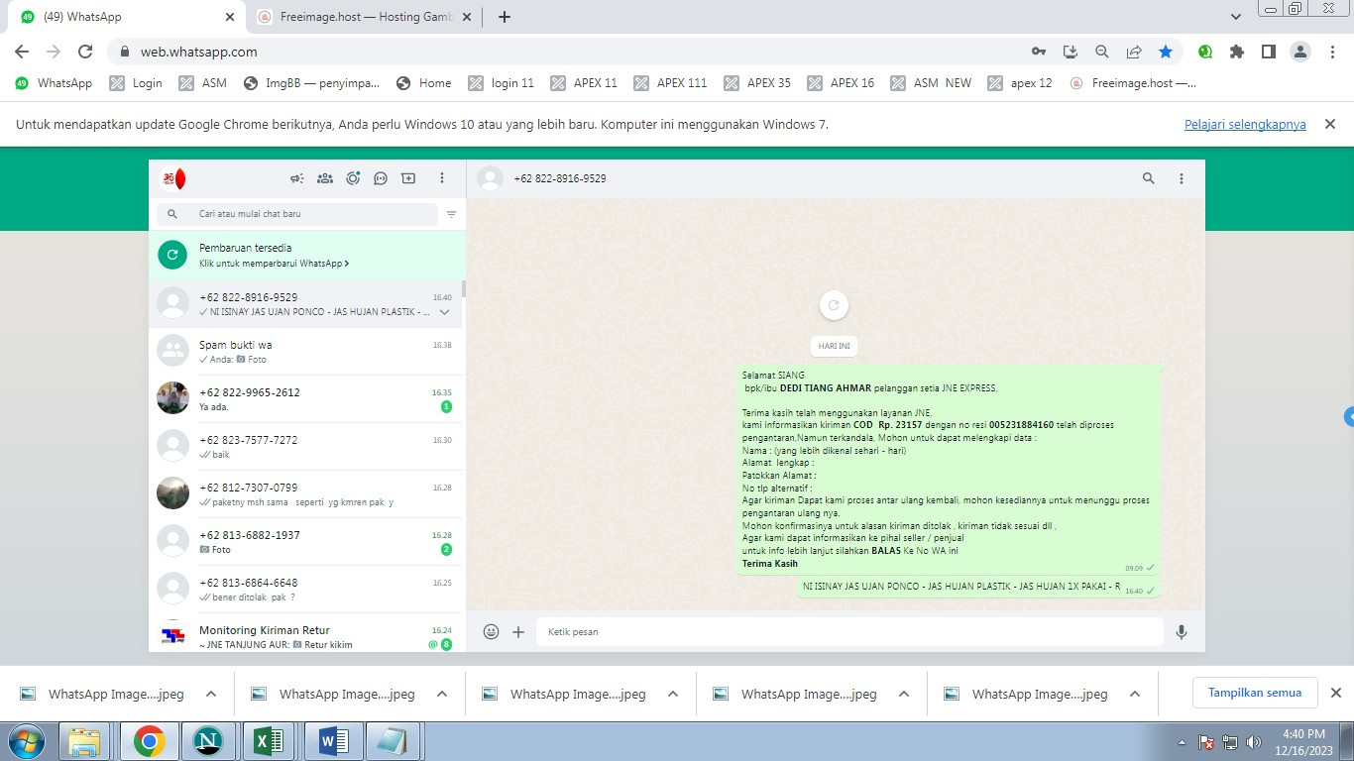The width and height of the screenshot is (1354, 761).
Task: Click the circular load earlier messages button
Action: [834, 305]
